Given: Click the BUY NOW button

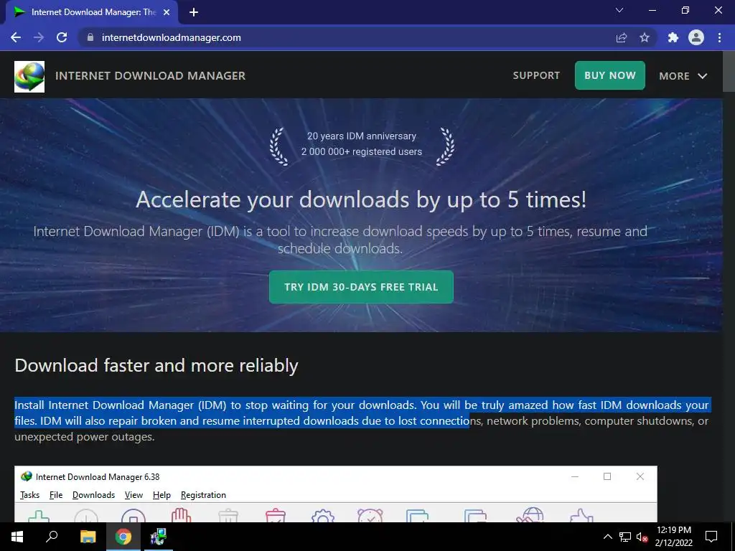Looking at the screenshot, I should coord(610,75).
